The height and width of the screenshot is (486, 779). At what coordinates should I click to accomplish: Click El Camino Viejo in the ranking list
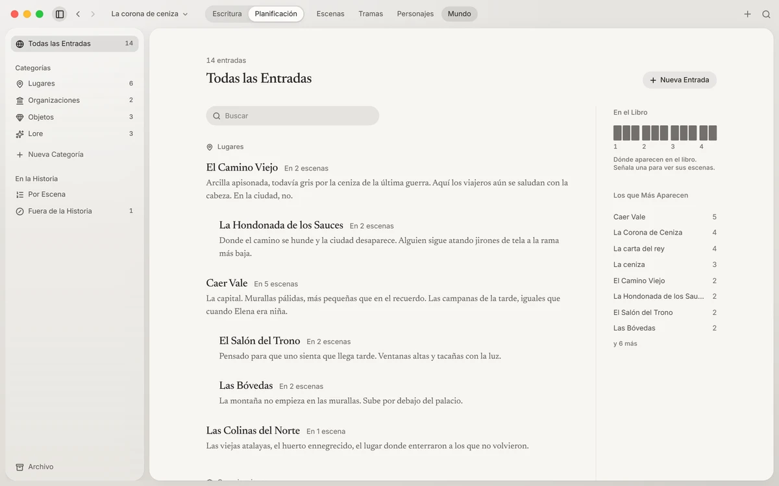click(665, 281)
